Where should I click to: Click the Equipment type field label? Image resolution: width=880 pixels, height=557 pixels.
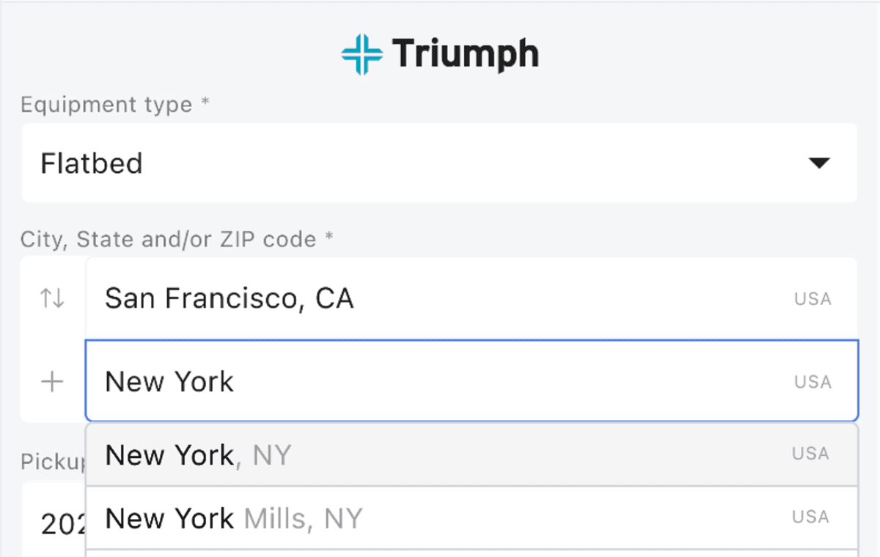pyautogui.click(x=115, y=105)
